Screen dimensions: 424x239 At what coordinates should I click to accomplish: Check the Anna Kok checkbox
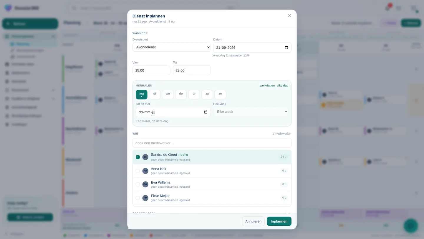click(138, 171)
